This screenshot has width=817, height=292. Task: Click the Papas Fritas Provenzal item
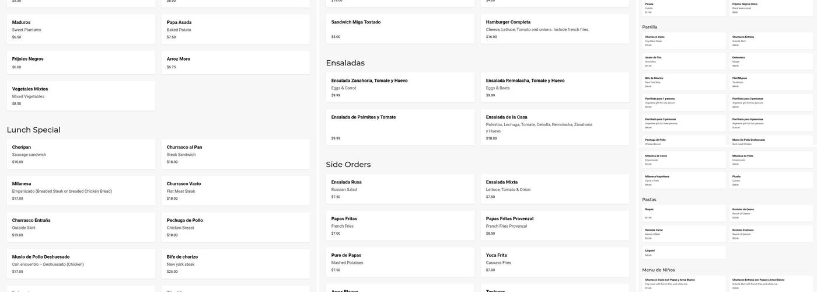(555, 225)
